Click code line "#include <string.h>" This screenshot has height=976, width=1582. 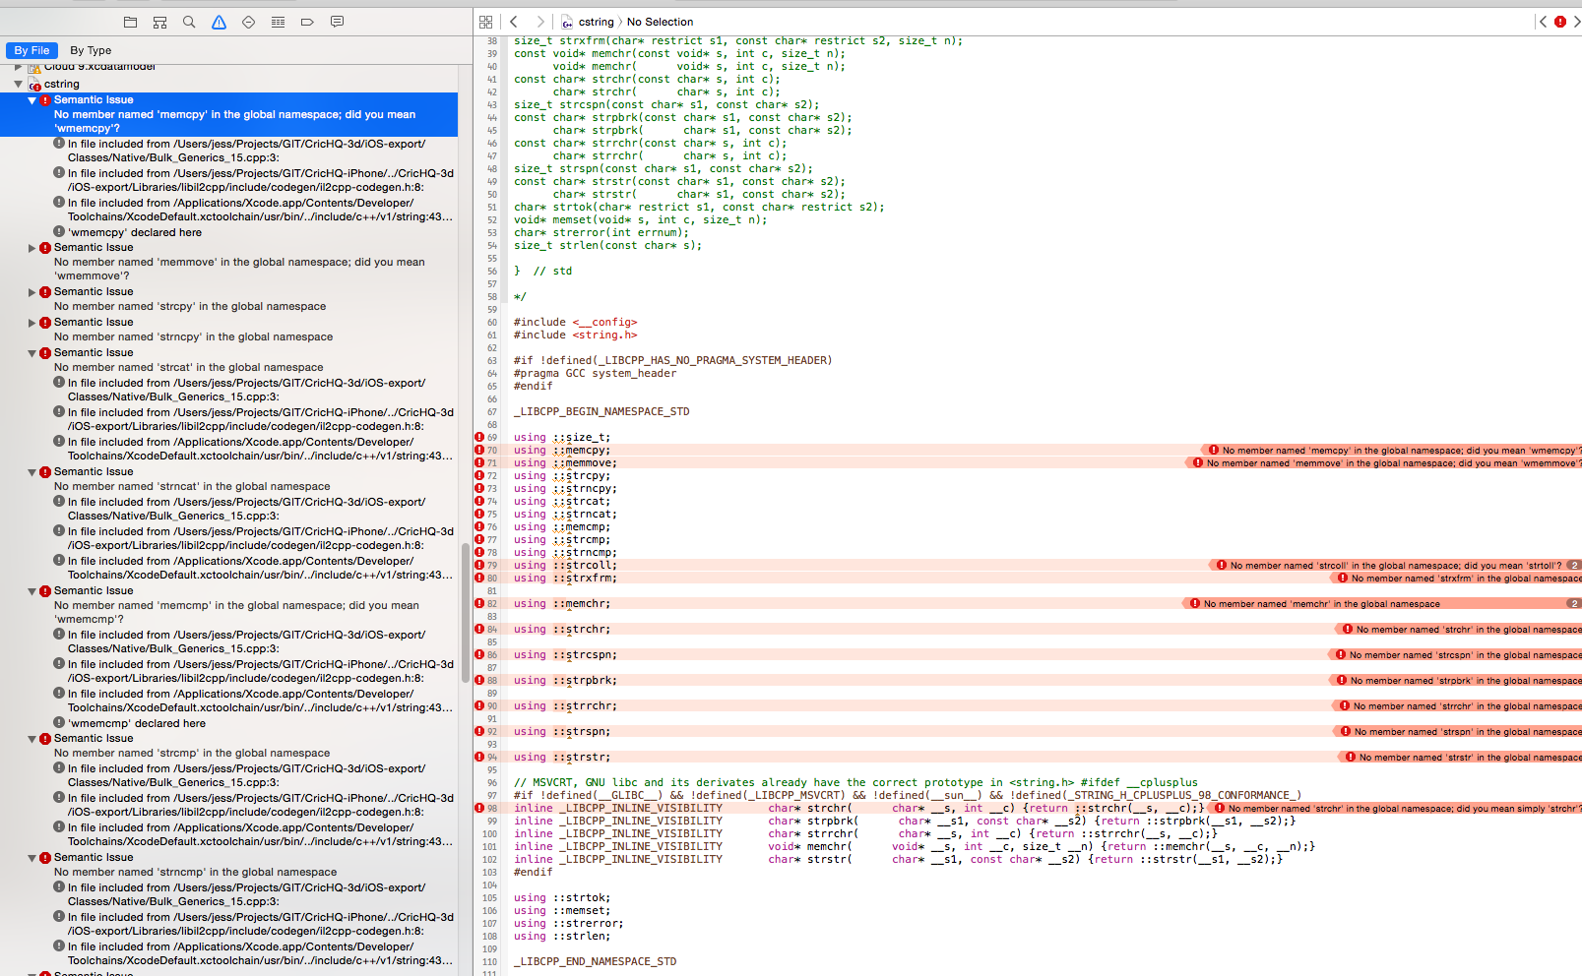tap(575, 335)
